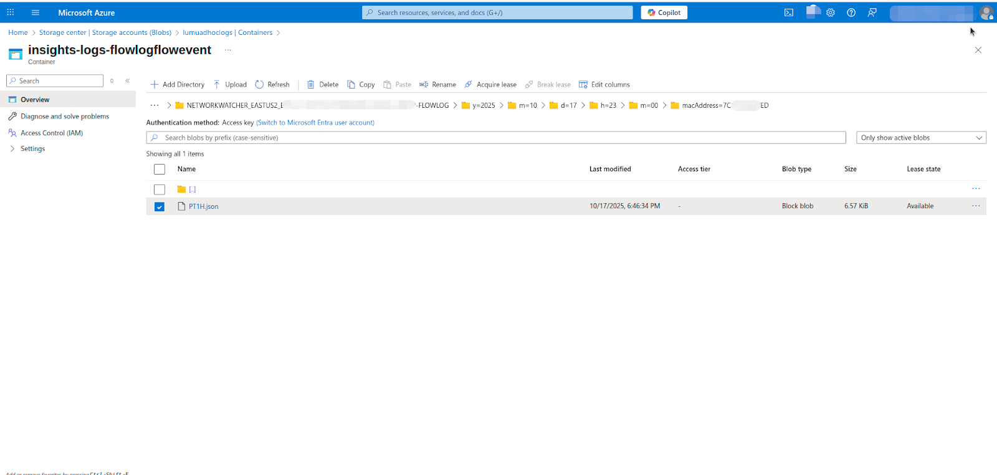Open Diagnose and solve problems

[64, 117]
